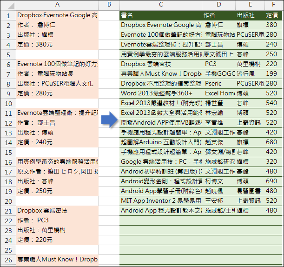Click price cell 690
Viewport: 284px width, 267px height.
273,181
